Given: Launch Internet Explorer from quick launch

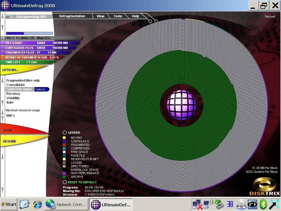Looking at the screenshot, I should pos(37,204).
